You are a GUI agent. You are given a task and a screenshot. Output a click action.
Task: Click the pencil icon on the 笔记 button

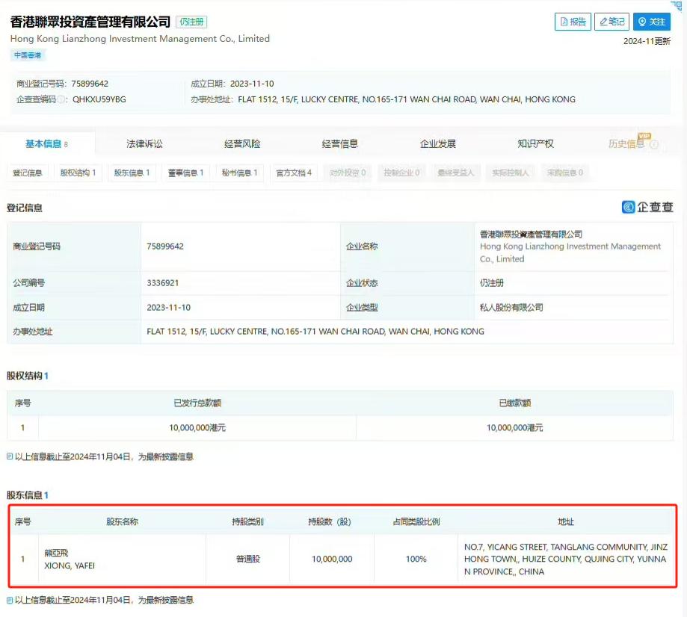[x=603, y=21]
